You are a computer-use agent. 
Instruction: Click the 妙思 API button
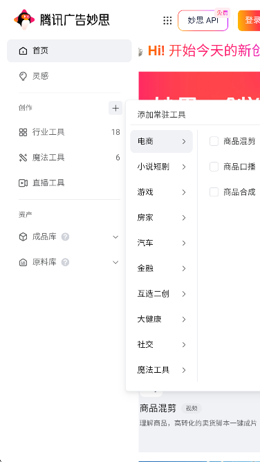[203, 20]
